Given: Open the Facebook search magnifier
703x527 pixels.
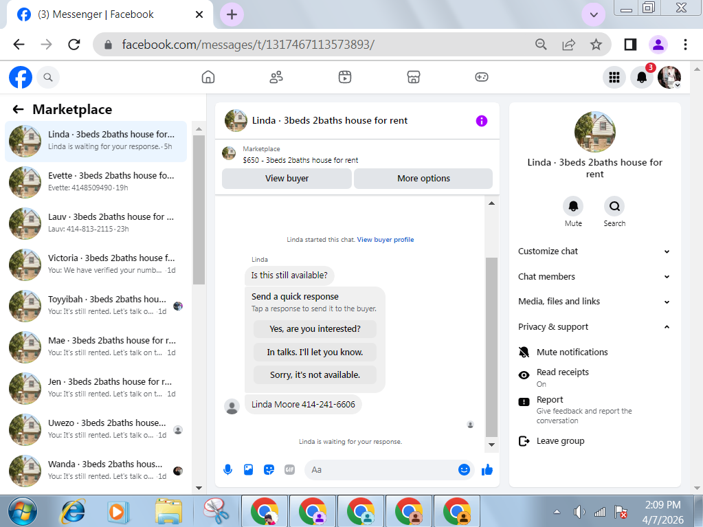Looking at the screenshot, I should tap(48, 77).
